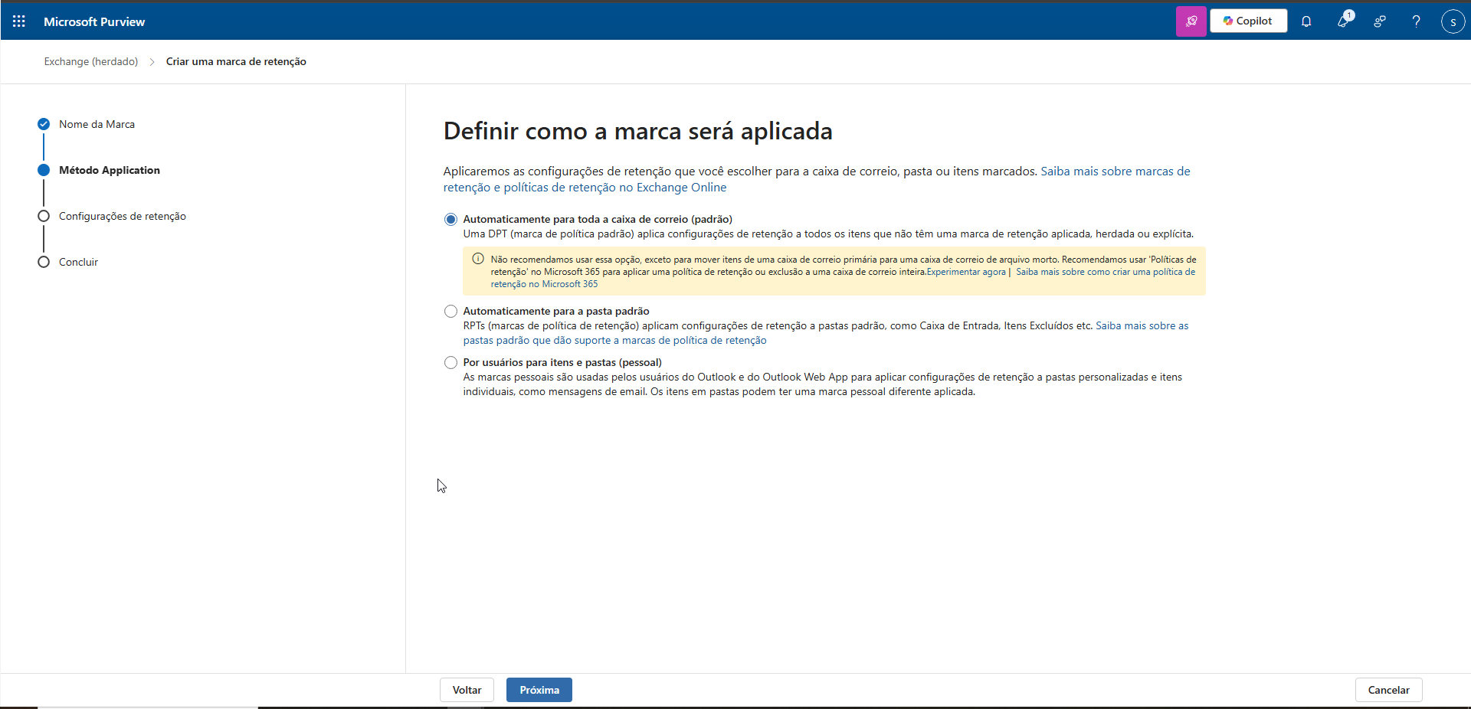Screen dimensions: 1471x709
Task: Jump to 'Concluir' wizard step
Action: pyautogui.click(x=78, y=262)
